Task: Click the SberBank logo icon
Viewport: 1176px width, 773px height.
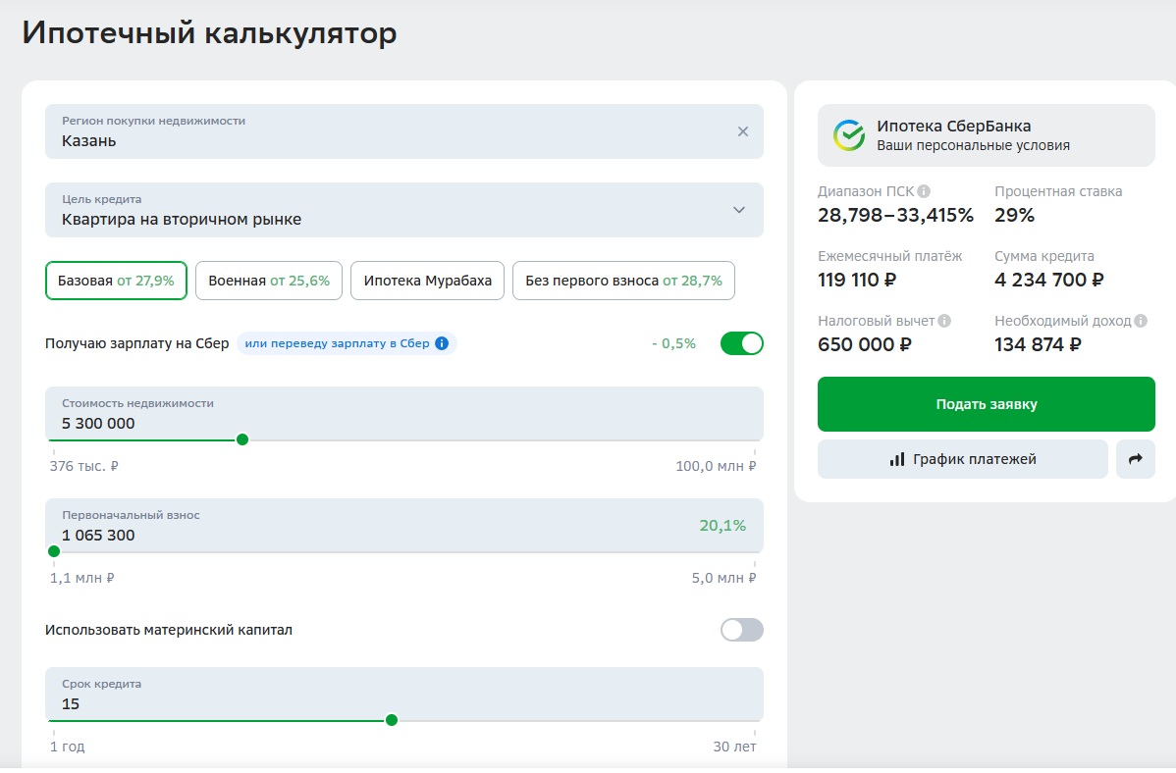Action: click(848, 135)
